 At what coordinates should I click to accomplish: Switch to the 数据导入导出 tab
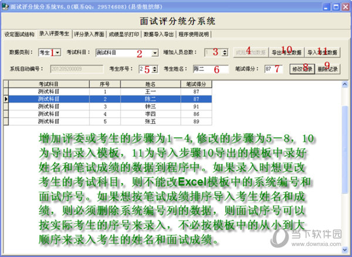pos(159,34)
